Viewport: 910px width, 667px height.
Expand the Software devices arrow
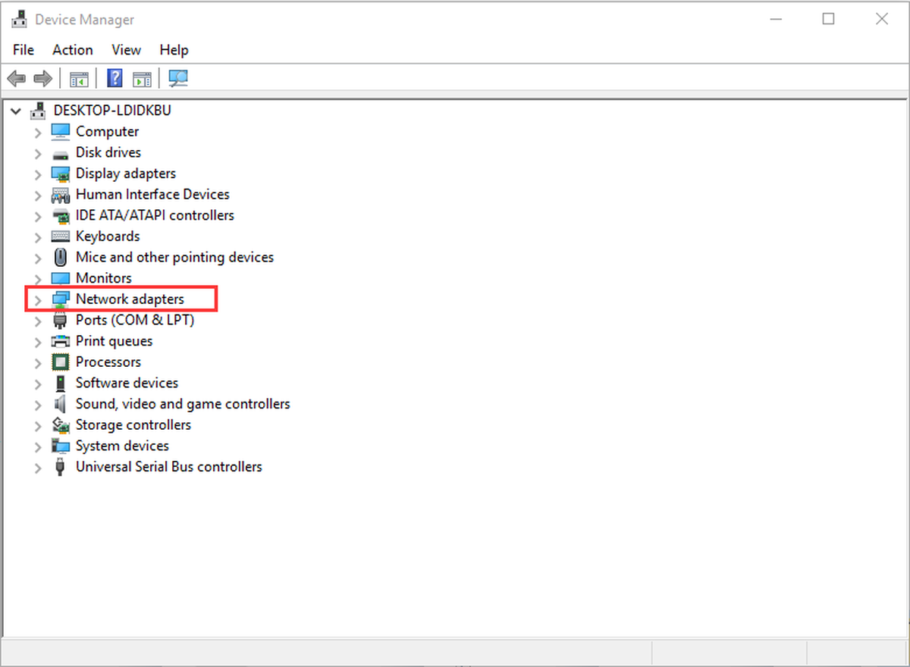[38, 384]
